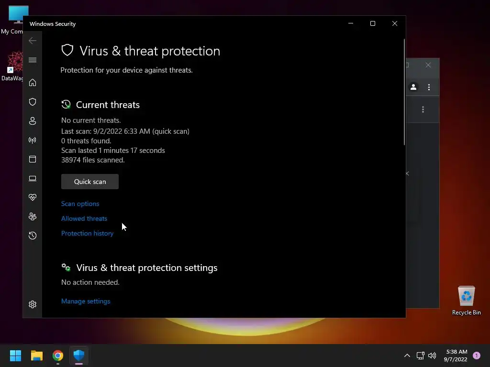Viewport: 490px width, 367px height.
Task: Open Account protection in sidebar
Action: click(x=33, y=121)
